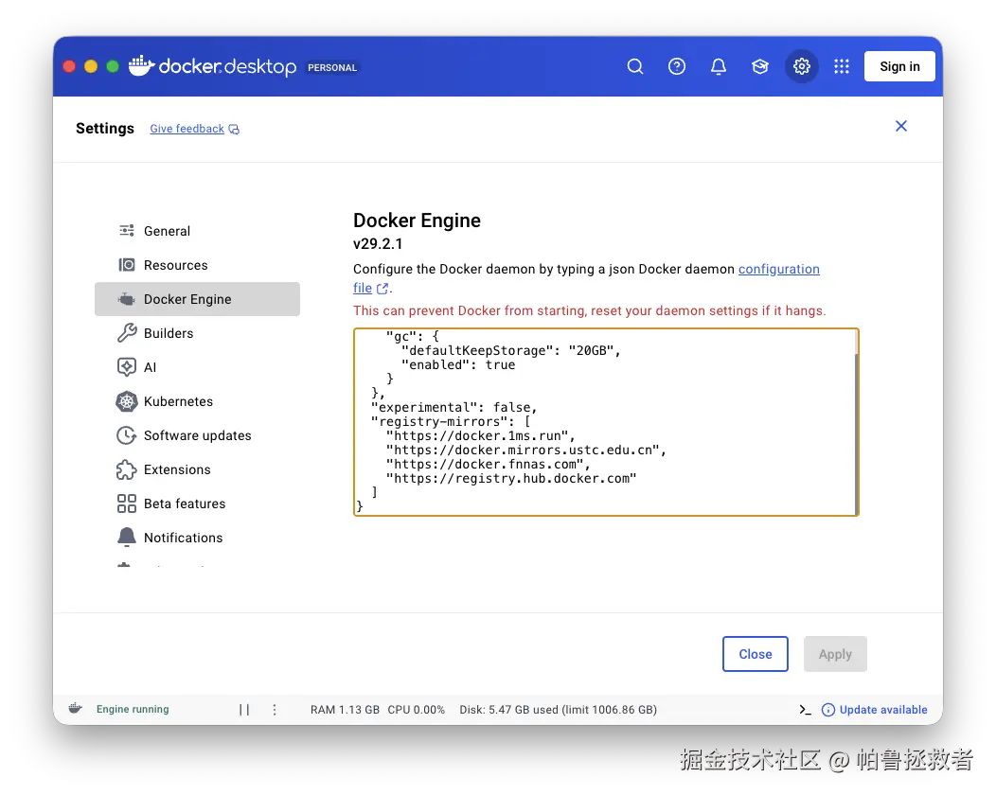Open Software updates section

pos(198,435)
